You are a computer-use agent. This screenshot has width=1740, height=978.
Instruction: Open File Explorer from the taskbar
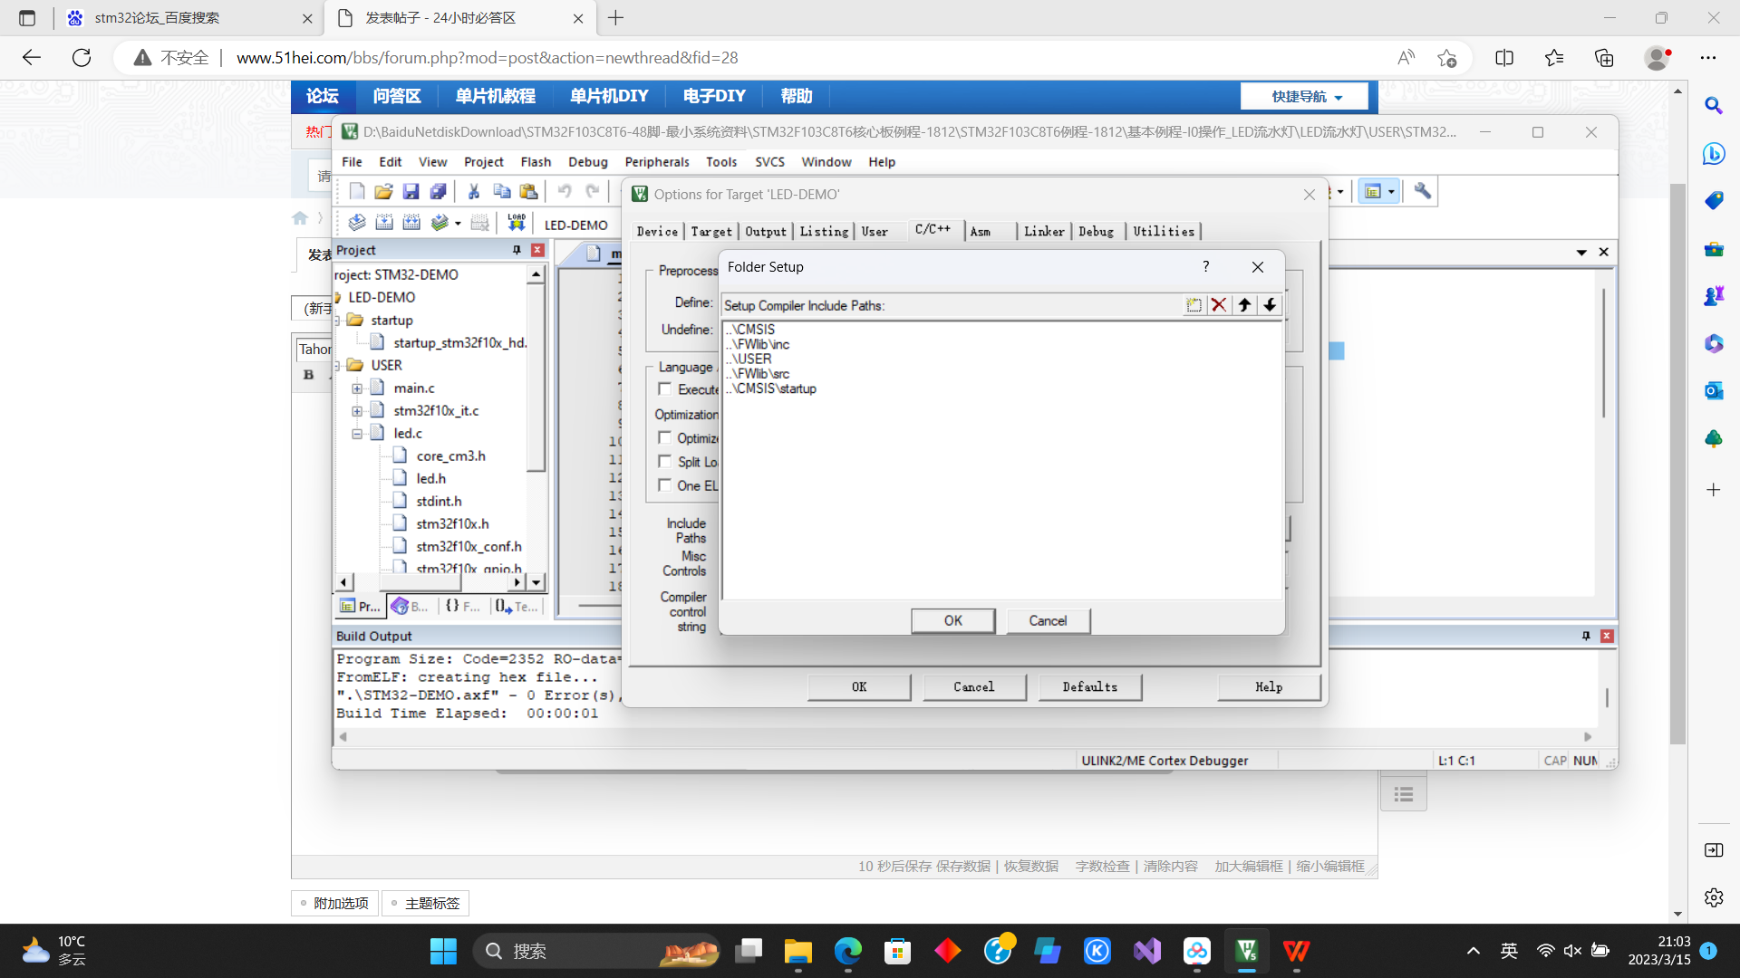[797, 951]
